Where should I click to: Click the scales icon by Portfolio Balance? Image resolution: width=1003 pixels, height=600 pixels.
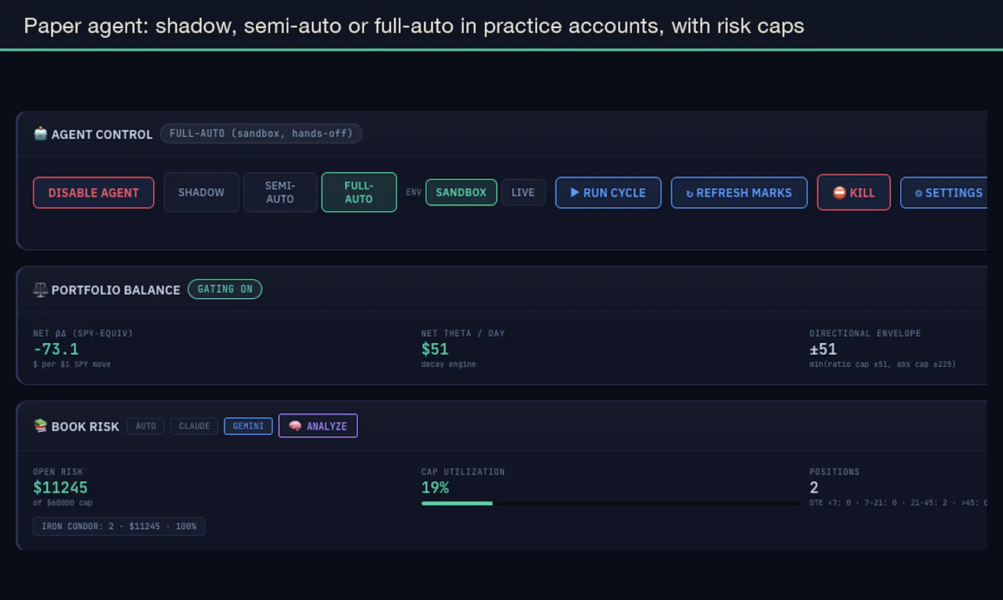[40, 290]
